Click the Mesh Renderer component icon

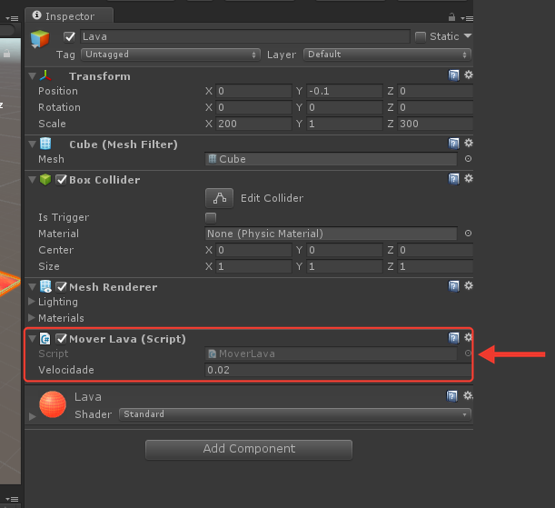45,286
